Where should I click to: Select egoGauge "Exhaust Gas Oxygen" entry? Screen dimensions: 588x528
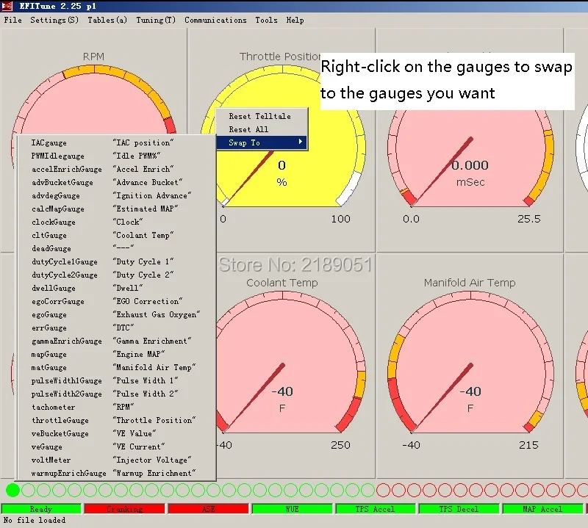click(x=115, y=314)
